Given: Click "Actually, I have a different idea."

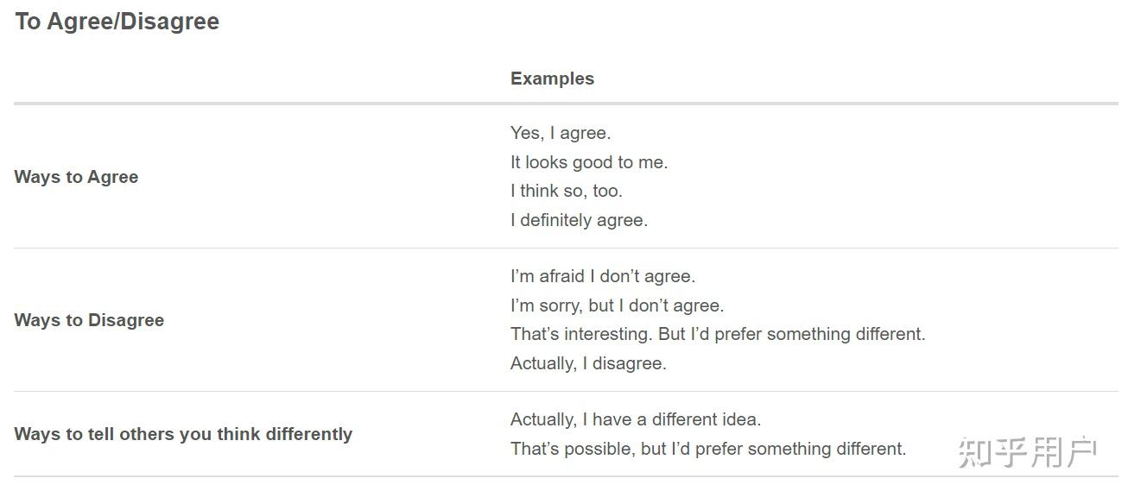Looking at the screenshot, I should (636, 420).
